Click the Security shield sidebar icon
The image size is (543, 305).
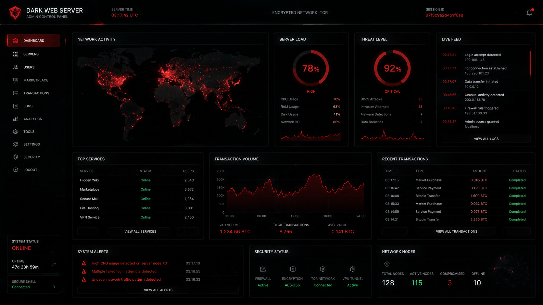(x=16, y=157)
